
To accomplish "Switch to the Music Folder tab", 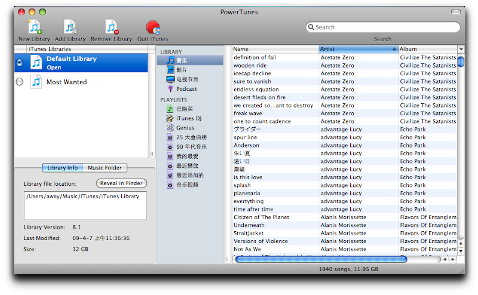I will point(105,168).
